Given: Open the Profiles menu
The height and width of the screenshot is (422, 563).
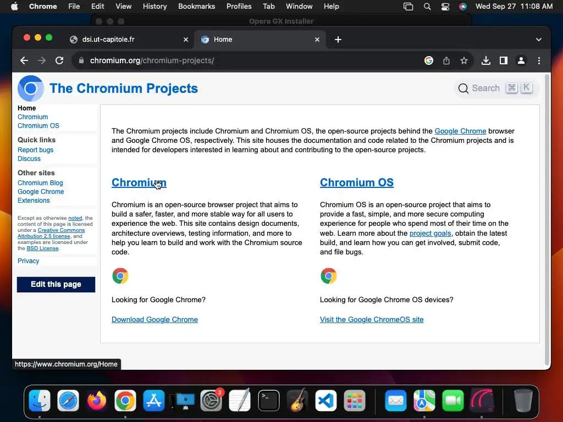Looking at the screenshot, I should [239, 7].
